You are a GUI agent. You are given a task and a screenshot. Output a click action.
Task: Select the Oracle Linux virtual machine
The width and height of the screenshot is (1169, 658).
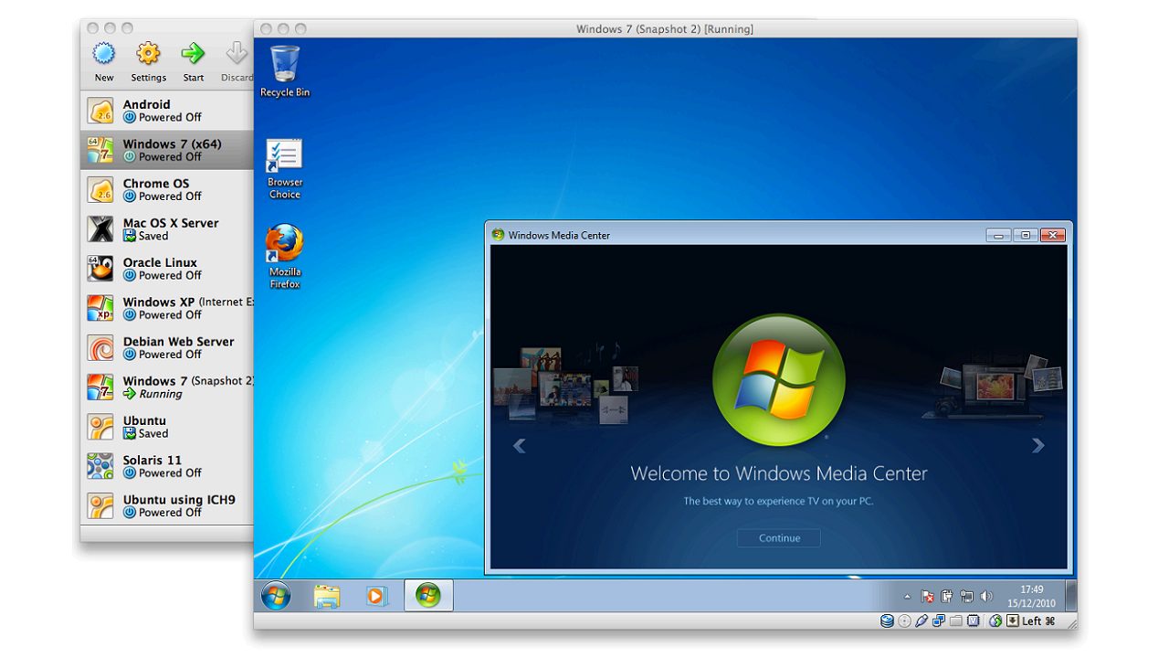(x=167, y=269)
